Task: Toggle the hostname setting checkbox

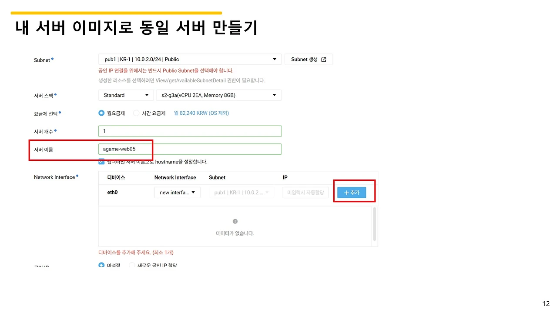Action: click(101, 161)
